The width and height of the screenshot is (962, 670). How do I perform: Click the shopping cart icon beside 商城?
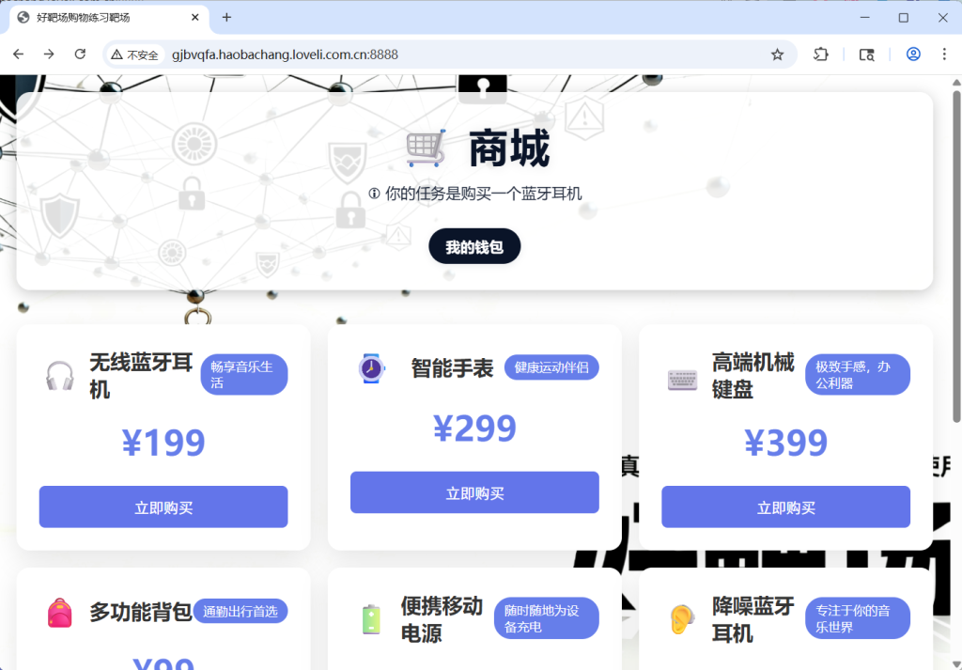[426, 148]
